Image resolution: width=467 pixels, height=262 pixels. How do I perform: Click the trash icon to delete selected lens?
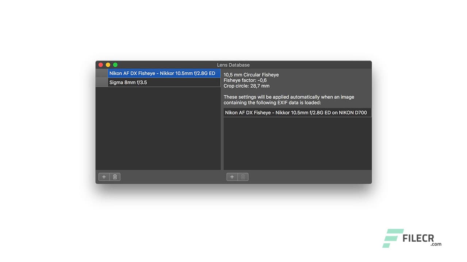(x=115, y=176)
